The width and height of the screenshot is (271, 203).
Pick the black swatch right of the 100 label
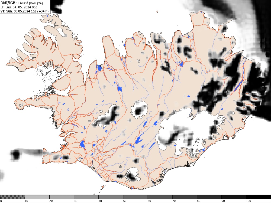(x=258, y=197)
